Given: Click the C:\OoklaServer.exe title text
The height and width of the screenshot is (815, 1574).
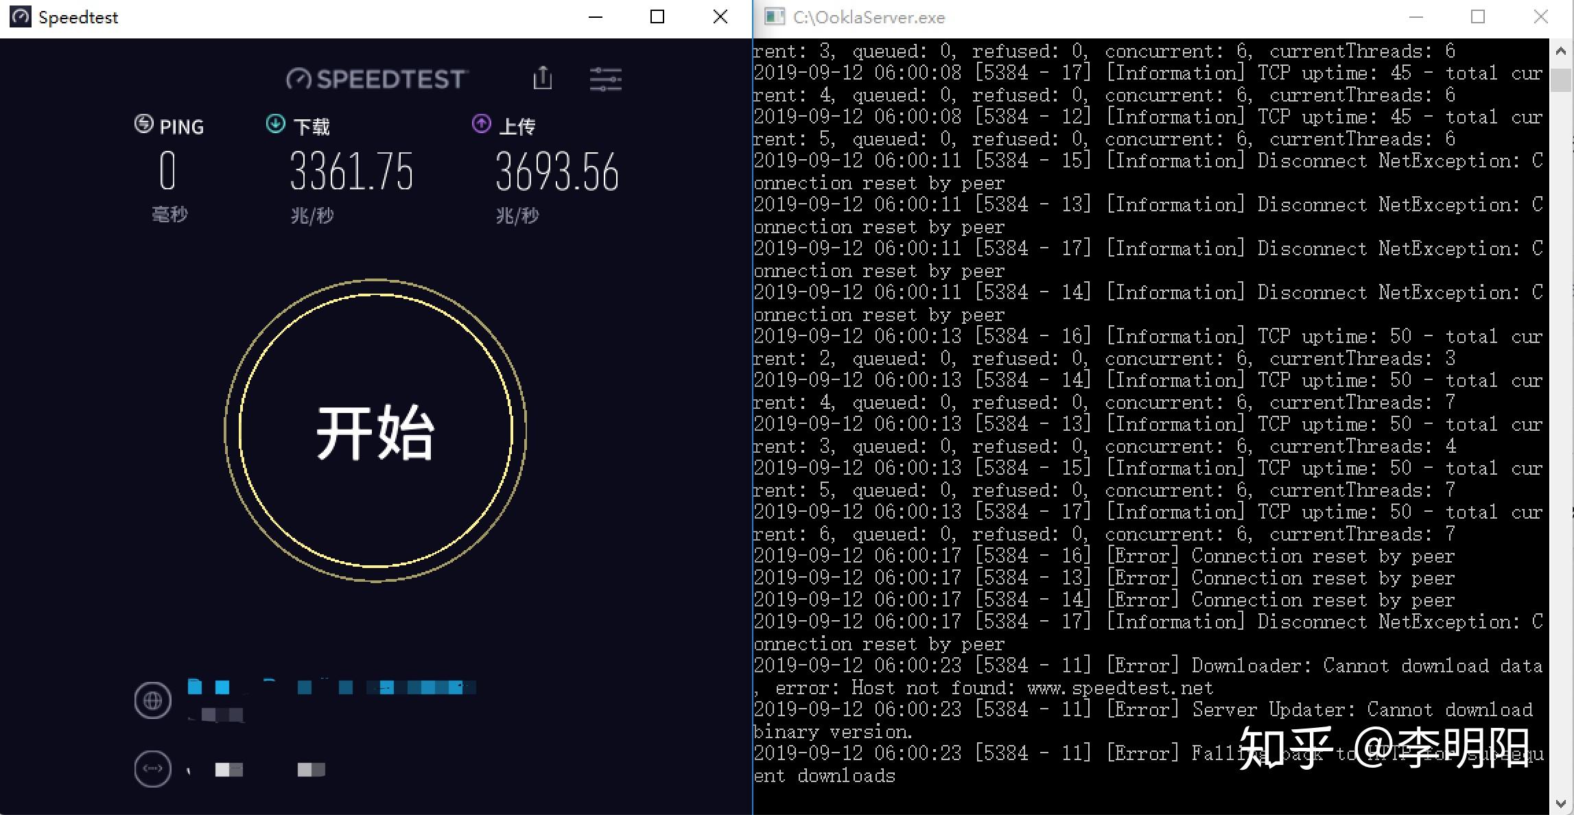Looking at the screenshot, I should pos(869,17).
